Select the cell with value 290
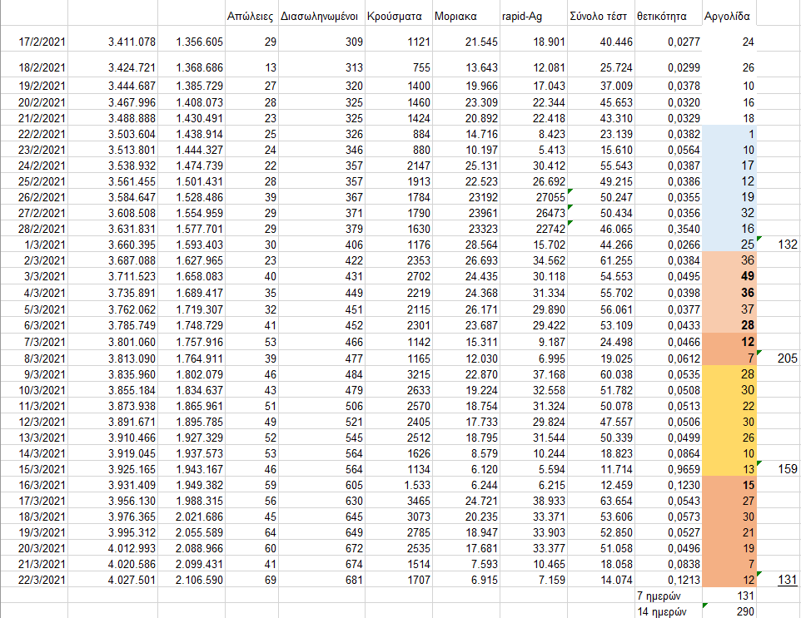The image size is (801, 618). click(730, 611)
